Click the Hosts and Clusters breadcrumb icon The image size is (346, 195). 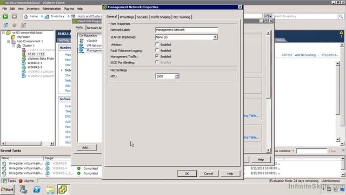point(73,16)
